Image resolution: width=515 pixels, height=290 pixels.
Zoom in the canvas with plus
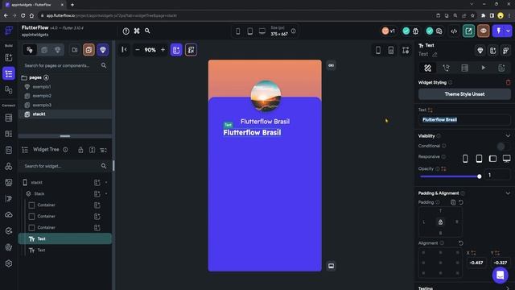[x=163, y=50]
